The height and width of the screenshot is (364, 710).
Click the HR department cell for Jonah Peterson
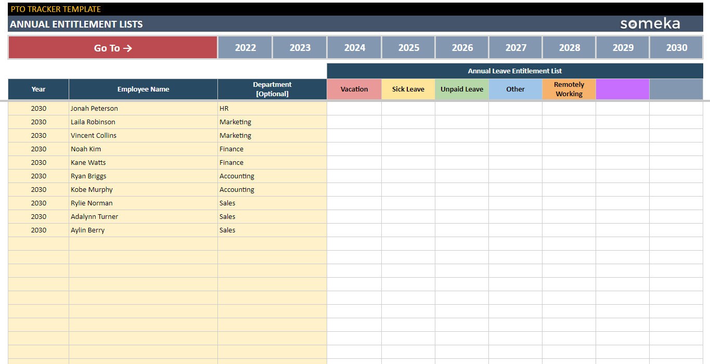[272, 108]
